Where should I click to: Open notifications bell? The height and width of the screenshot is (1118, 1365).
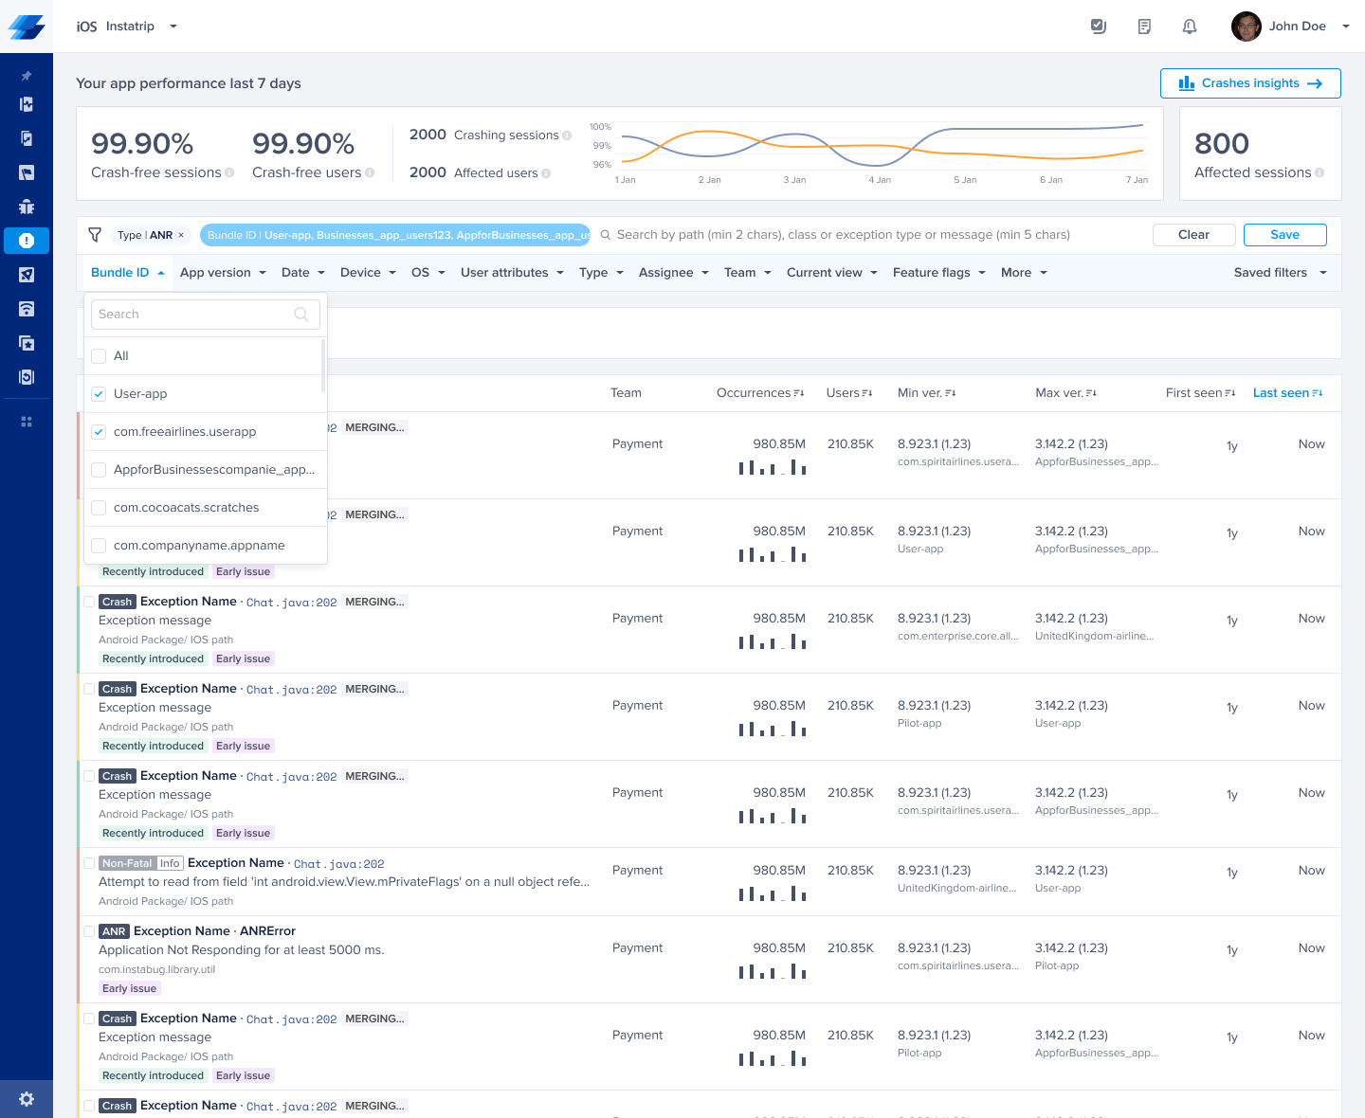(x=1190, y=27)
